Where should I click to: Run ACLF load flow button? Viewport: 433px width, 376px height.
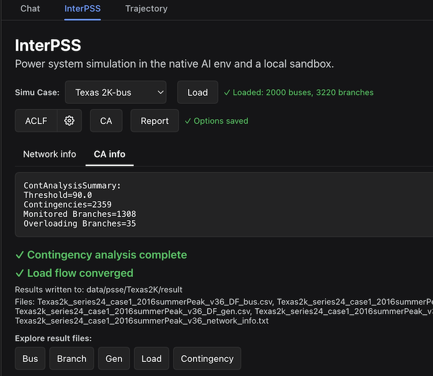click(x=36, y=120)
